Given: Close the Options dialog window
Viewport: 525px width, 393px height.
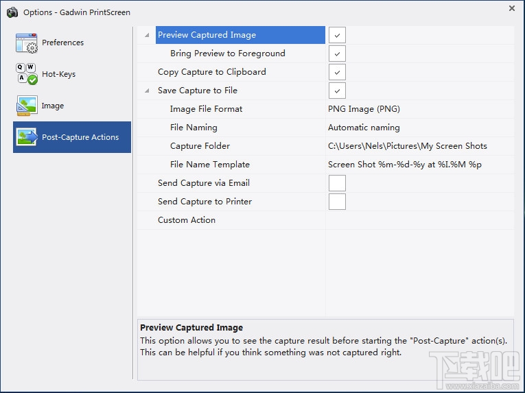Looking at the screenshot, I should click(x=512, y=9).
